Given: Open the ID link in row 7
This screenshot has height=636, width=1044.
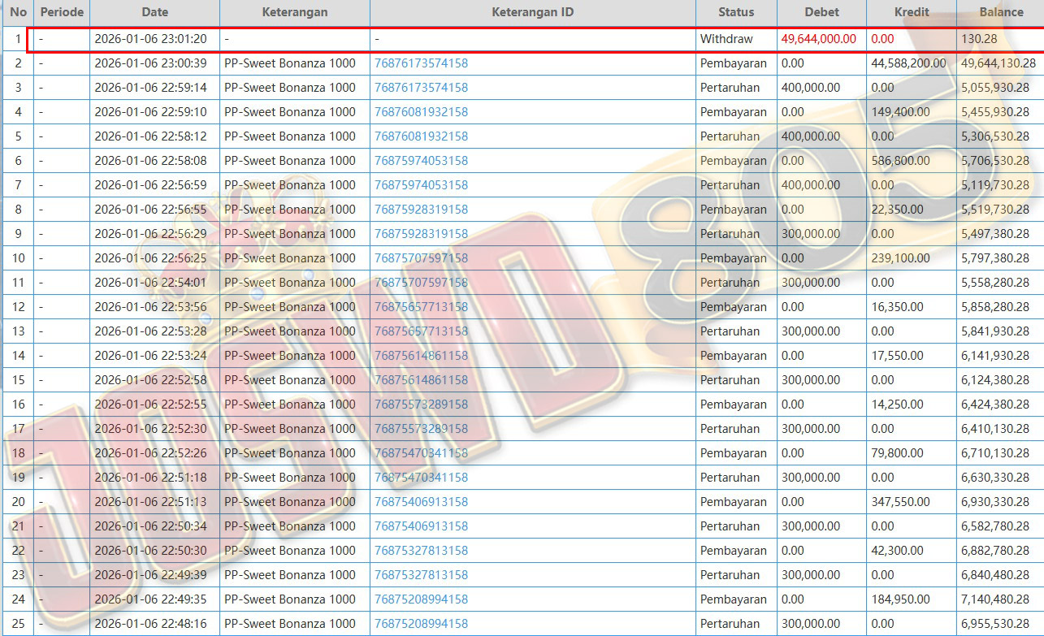Looking at the screenshot, I should 421,185.
